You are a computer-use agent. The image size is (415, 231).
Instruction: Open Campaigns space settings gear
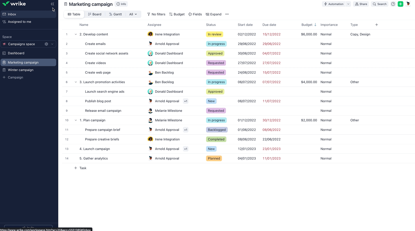coord(46,44)
